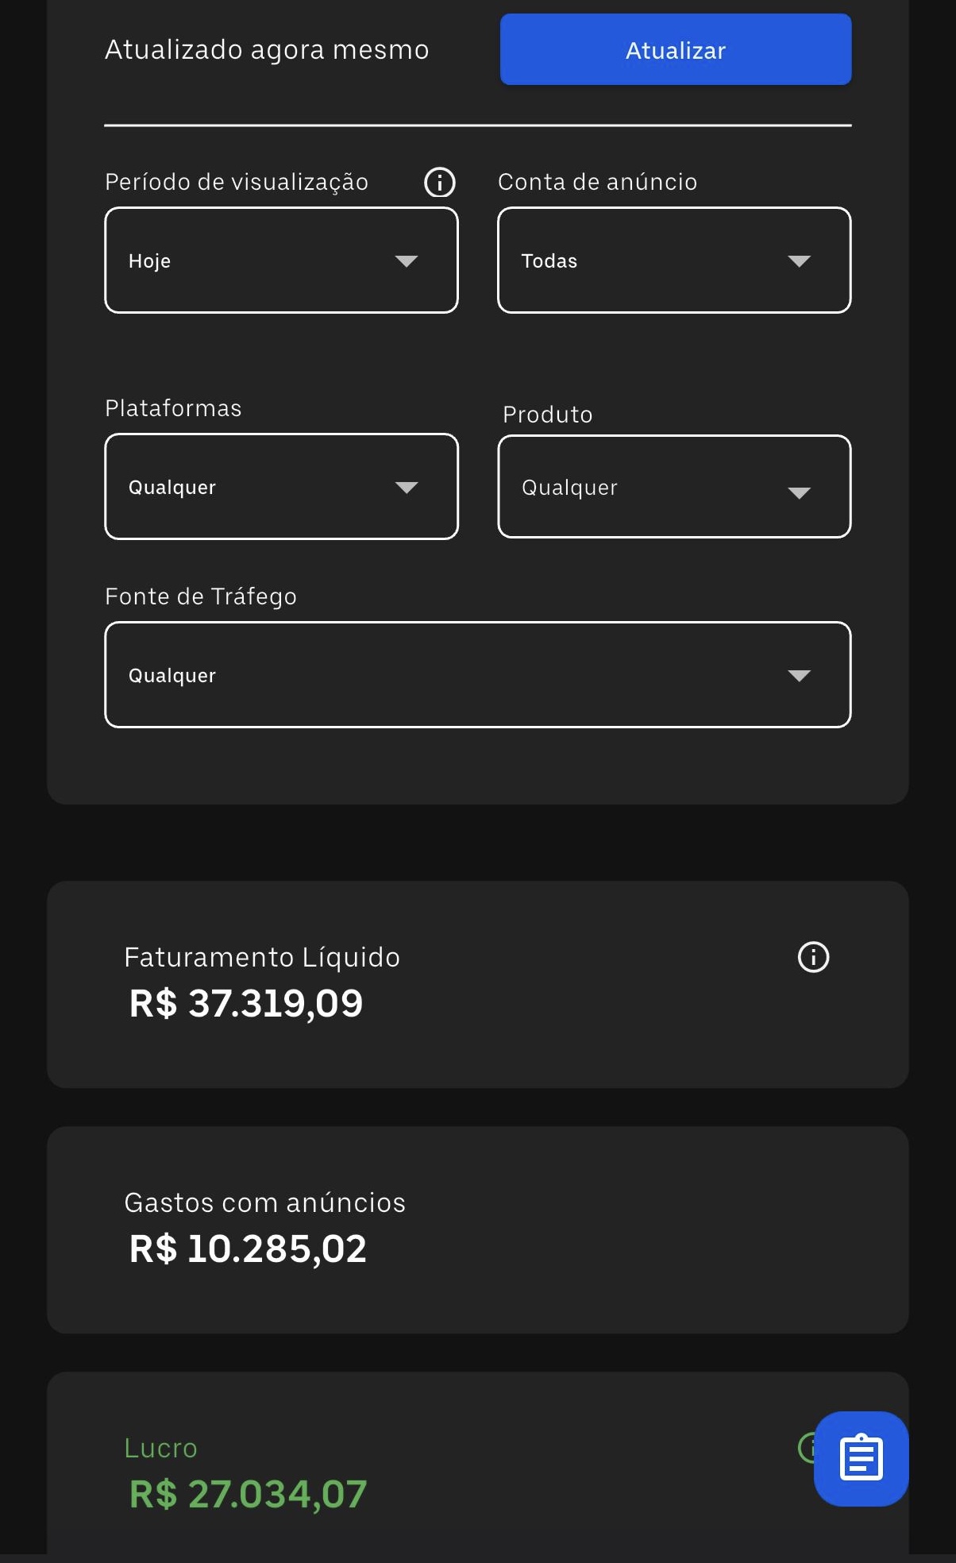Click the Atualizado agora mesmo status text
956x1563 pixels.
click(x=267, y=50)
